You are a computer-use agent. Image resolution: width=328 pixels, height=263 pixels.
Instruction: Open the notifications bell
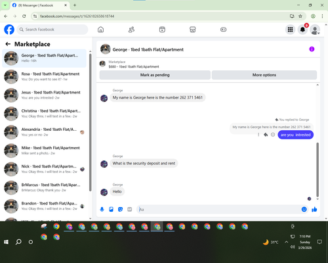click(x=302, y=30)
